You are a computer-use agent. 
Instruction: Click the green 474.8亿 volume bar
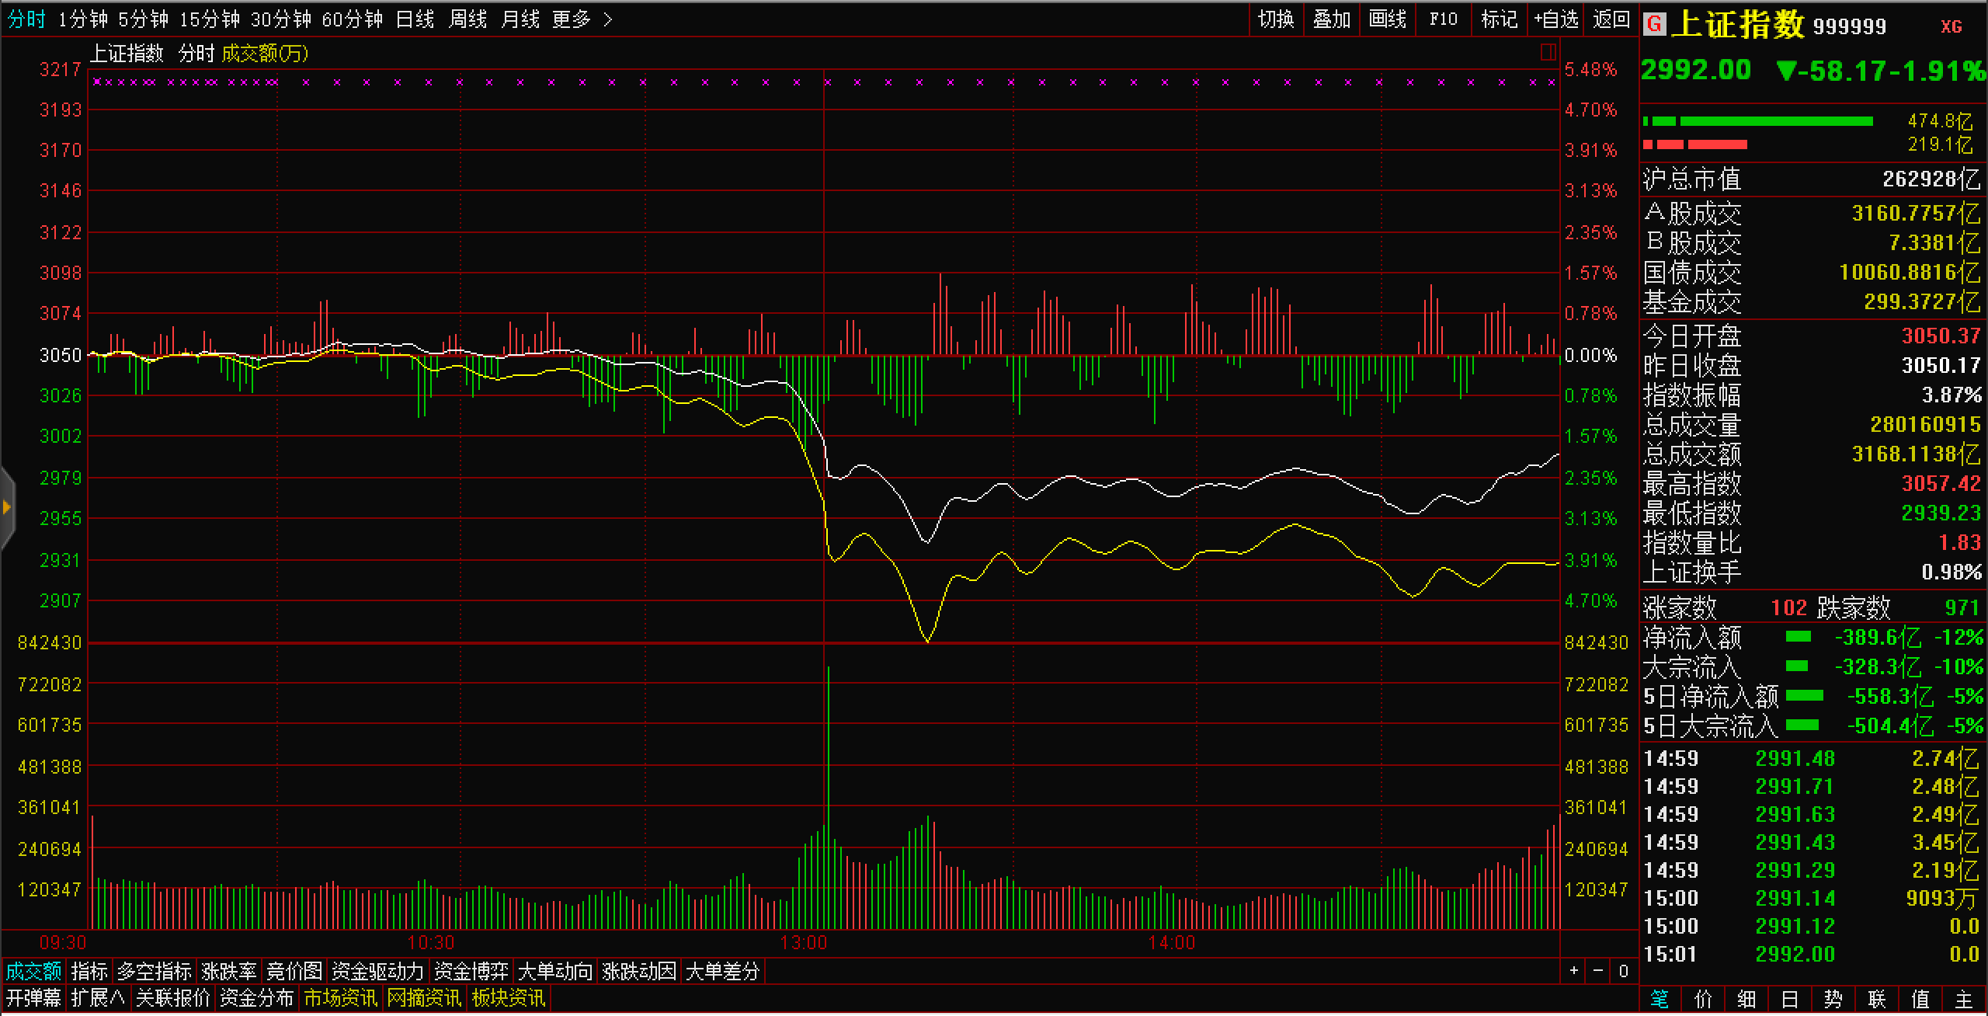[1775, 121]
